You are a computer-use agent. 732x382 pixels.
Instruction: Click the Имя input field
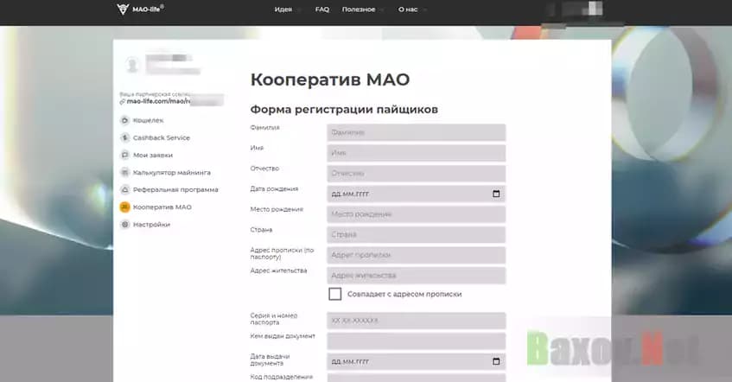click(417, 153)
